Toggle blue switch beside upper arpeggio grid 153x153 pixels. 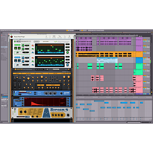[33, 52]
